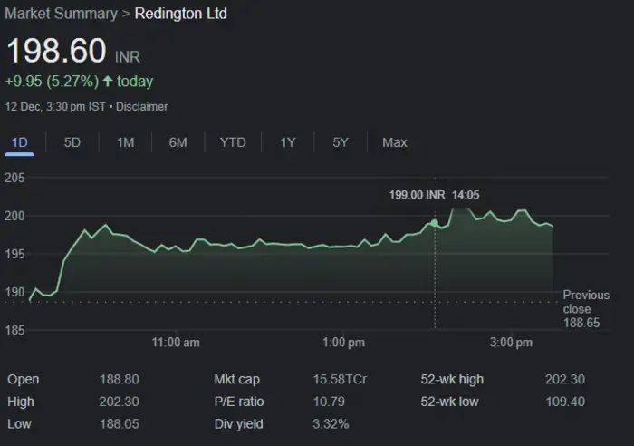Show the 1M price chart
The height and width of the screenshot is (446, 634).
[125, 142]
